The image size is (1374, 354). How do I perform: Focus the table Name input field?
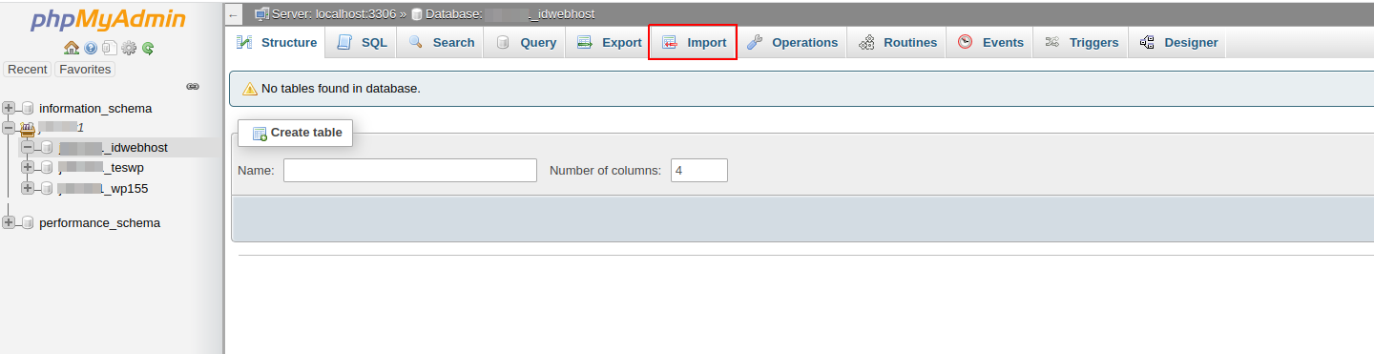[410, 171]
